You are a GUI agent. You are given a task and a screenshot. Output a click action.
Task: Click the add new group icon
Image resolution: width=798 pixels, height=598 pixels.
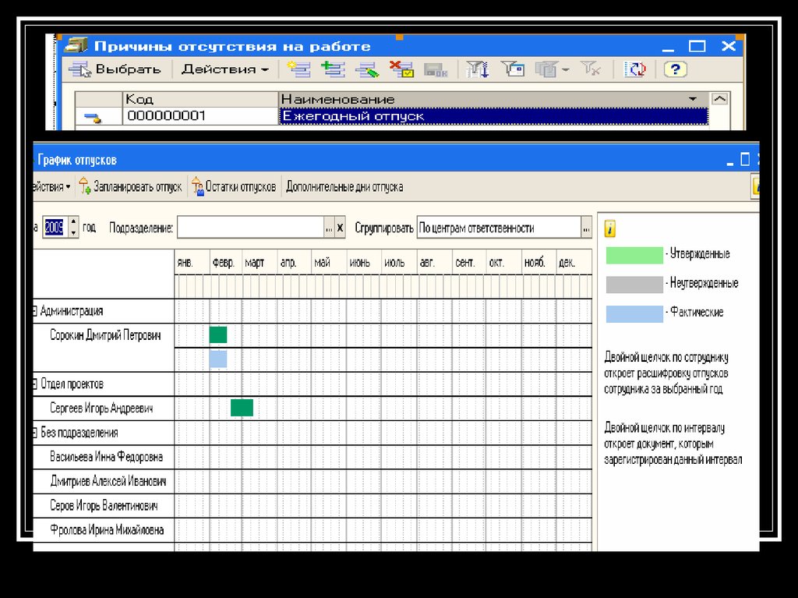point(333,69)
